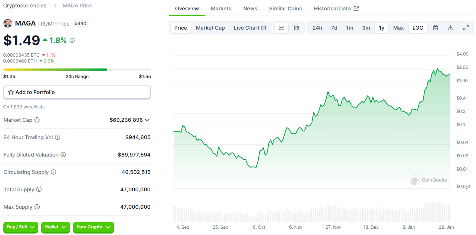Screen dimensions: 476x235
Task: Open the calendar date range picker
Action: [436, 28]
